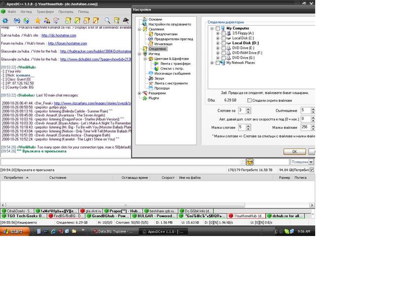Open the ADL search folder icon
The height and width of the screenshot is (295, 394).
tap(117, 21)
